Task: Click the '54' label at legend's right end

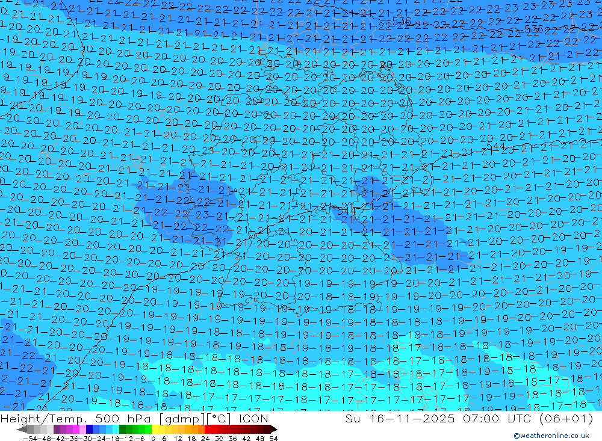Action: pos(273,439)
